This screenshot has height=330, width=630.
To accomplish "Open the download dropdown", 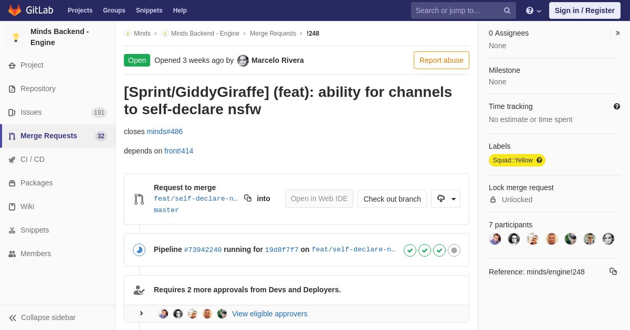I will [x=446, y=199].
